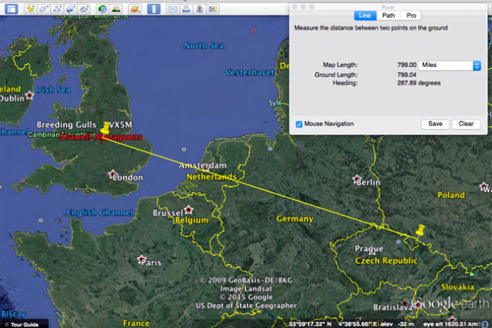Click the eye alt status readout
Image resolution: width=492 pixels, height=328 pixels.
click(450, 324)
